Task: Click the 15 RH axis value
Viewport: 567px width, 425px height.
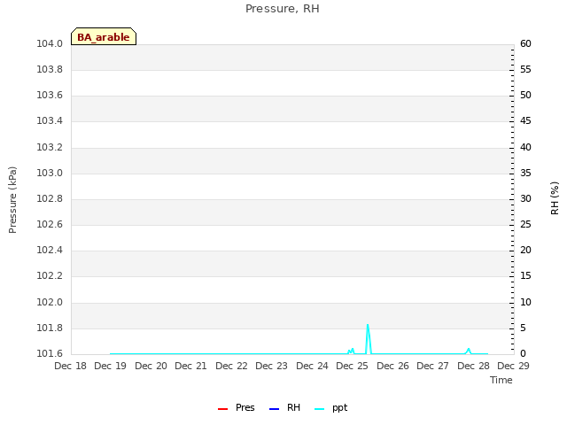Action: point(525,275)
